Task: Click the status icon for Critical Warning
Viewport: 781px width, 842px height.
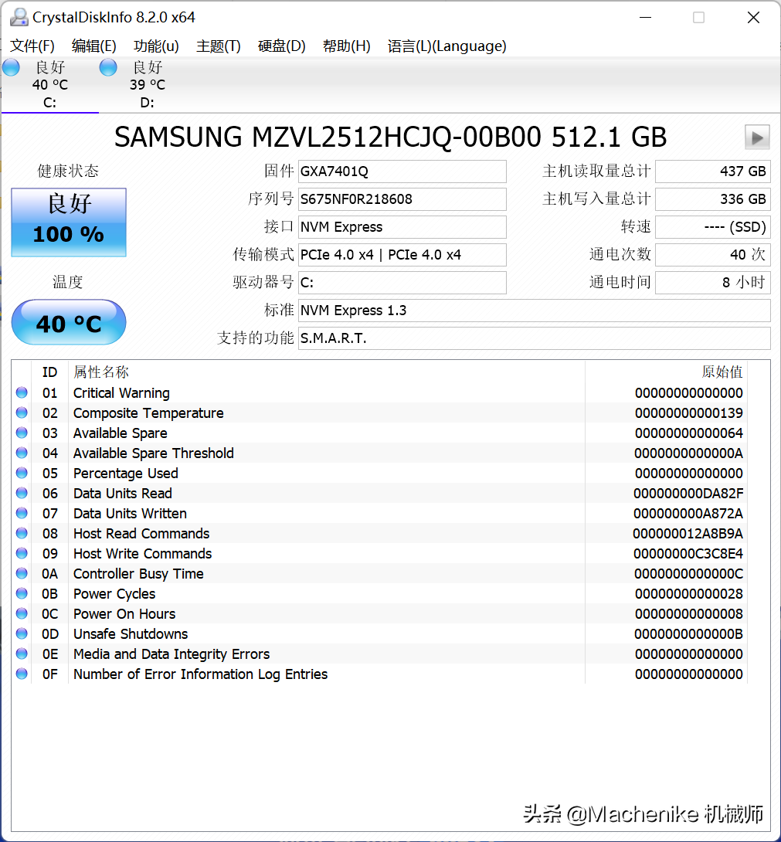Action: click(22, 392)
